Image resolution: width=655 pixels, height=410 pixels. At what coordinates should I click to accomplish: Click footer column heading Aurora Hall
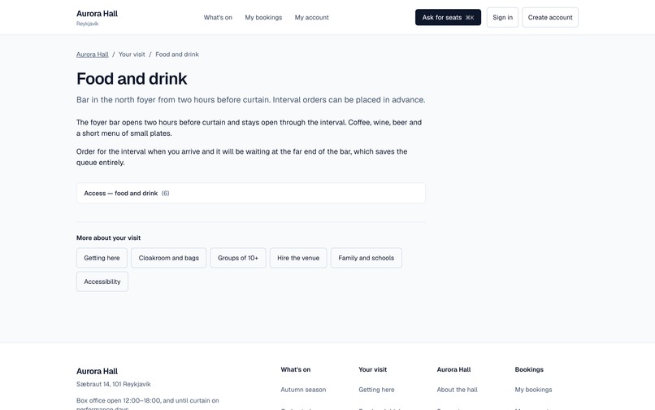(453, 369)
